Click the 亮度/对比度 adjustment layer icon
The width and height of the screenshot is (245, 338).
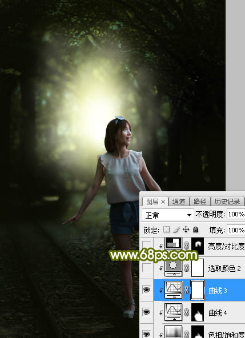coord(173,244)
